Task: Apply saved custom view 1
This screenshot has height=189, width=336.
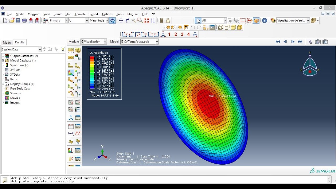Action: click(x=169, y=34)
